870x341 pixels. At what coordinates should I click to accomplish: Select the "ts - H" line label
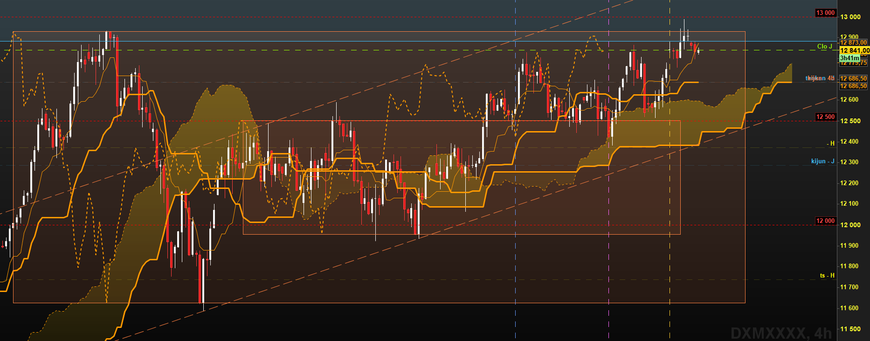pos(828,276)
